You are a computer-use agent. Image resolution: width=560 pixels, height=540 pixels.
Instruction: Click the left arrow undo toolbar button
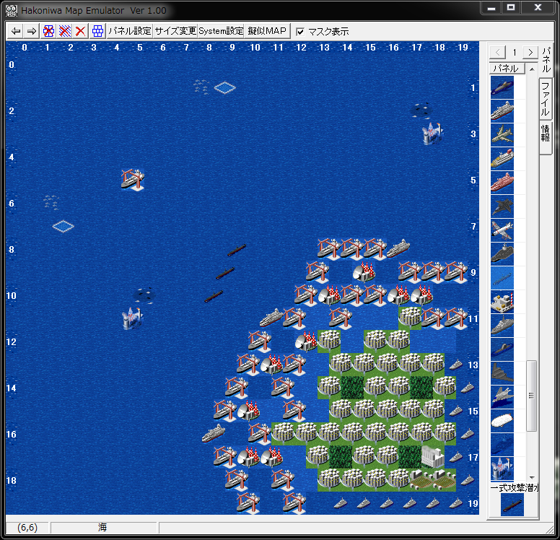15,32
